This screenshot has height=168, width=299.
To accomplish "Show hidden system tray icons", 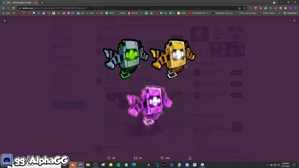I will 268,165.
